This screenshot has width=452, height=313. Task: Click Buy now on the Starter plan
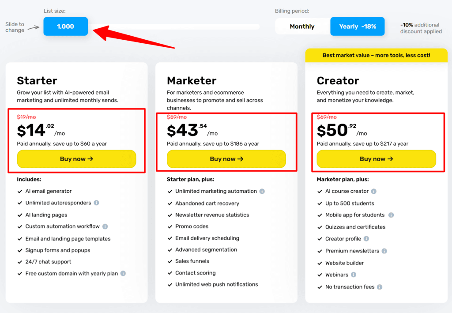click(x=76, y=159)
